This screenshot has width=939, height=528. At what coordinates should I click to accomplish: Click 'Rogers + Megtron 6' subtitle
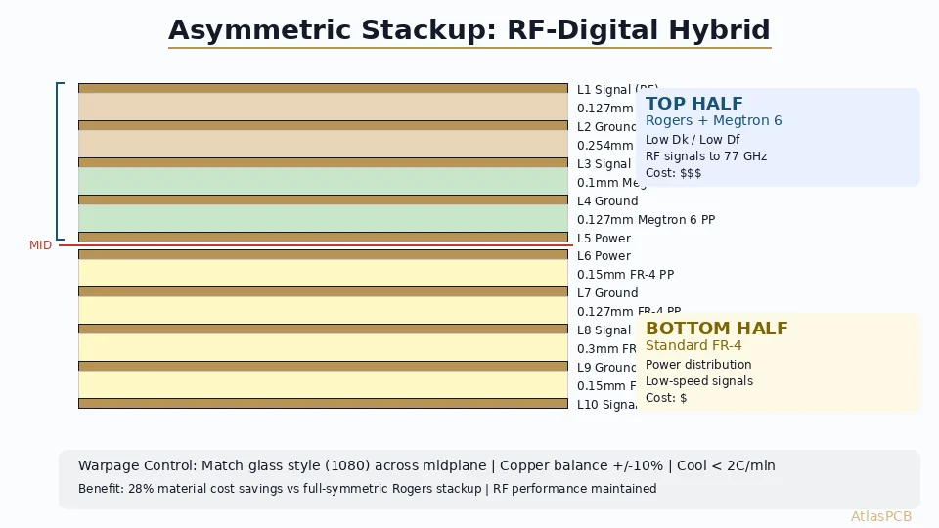point(713,120)
